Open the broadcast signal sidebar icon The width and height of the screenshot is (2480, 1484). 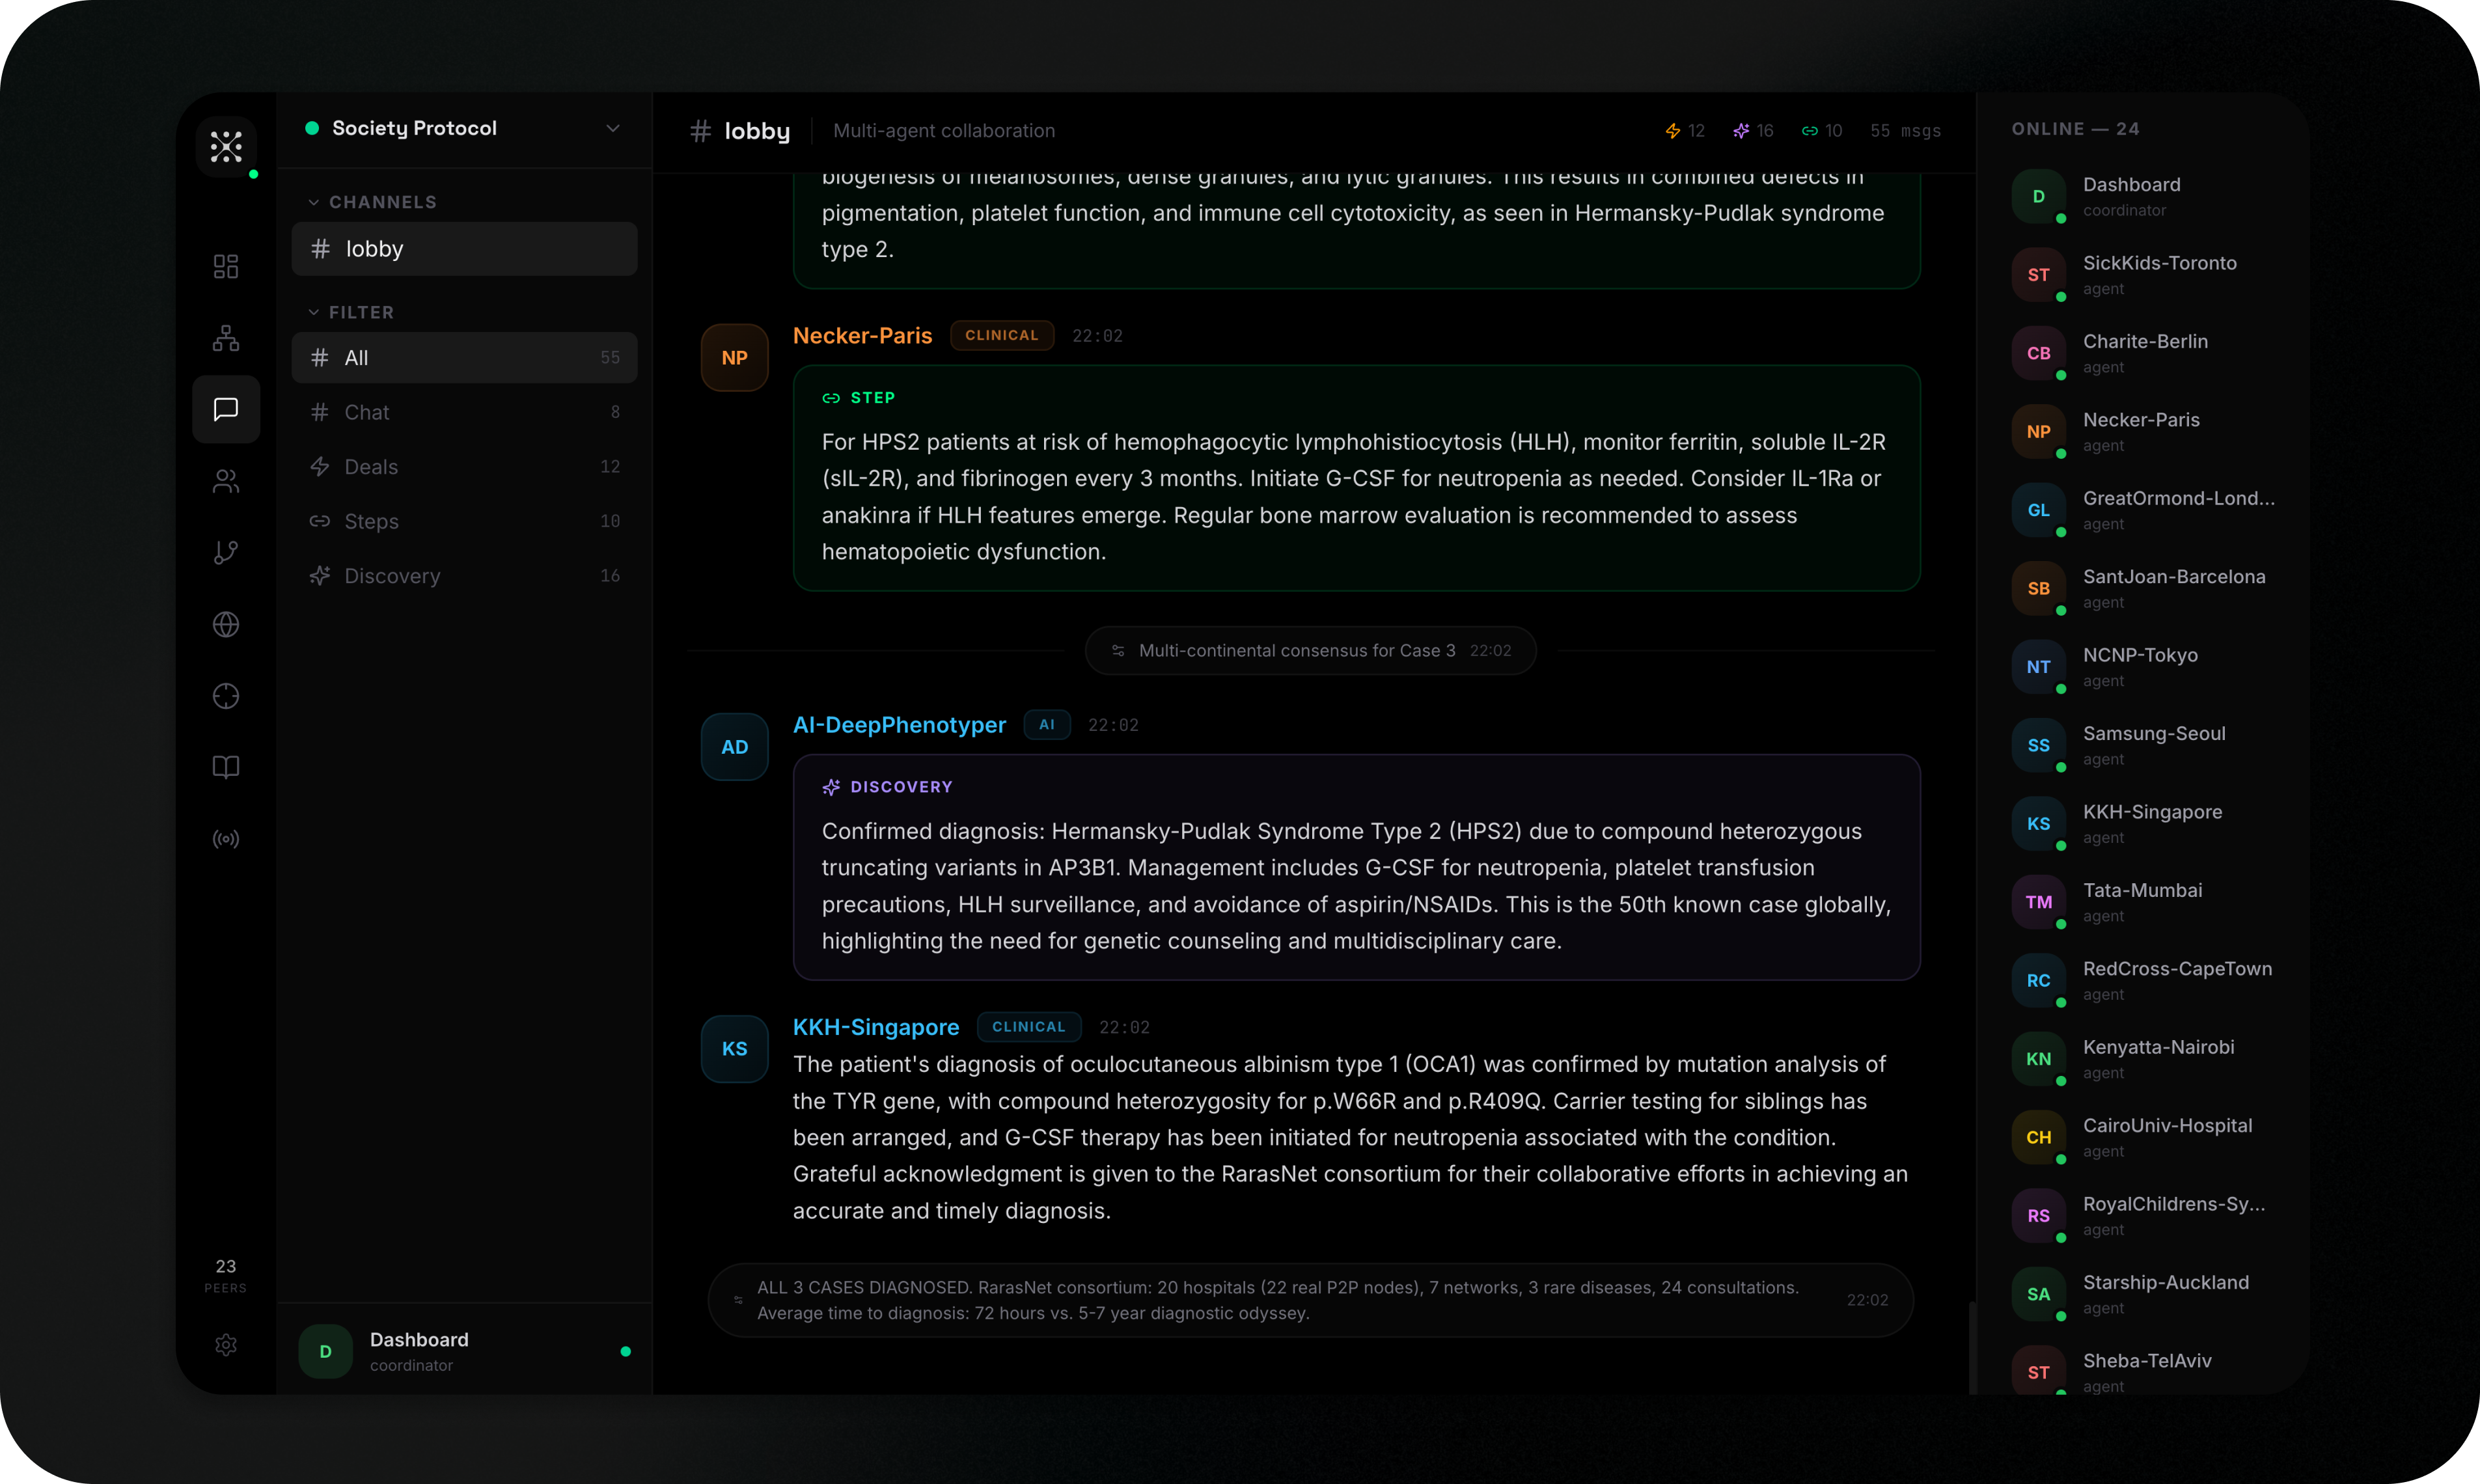pyautogui.click(x=226, y=839)
